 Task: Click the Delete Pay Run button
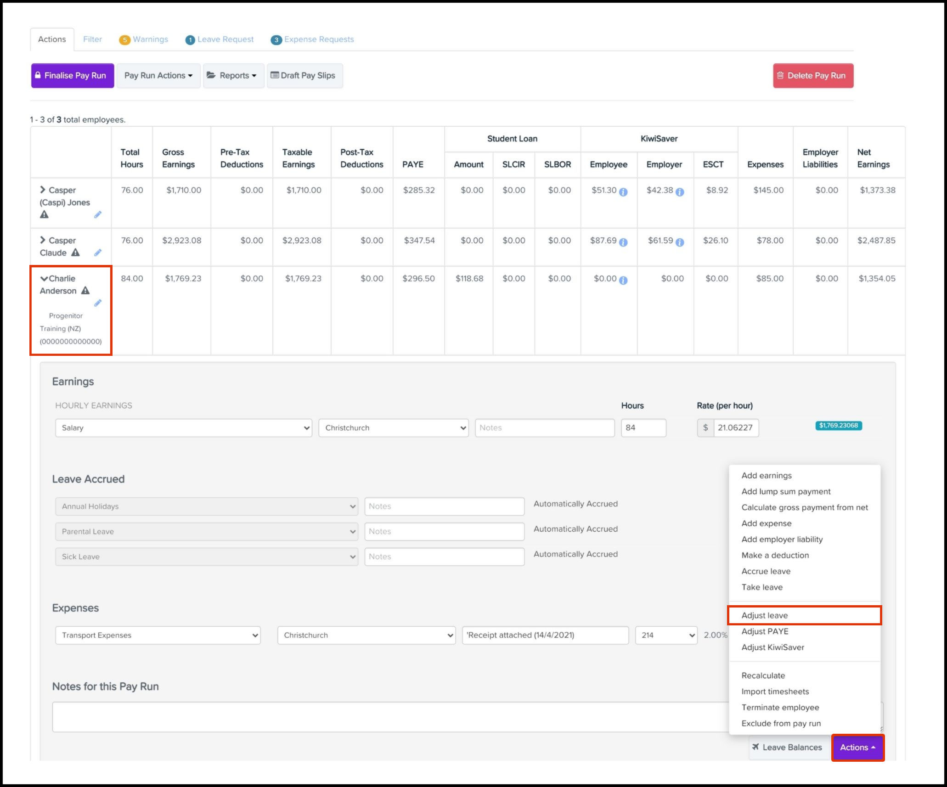pyautogui.click(x=813, y=75)
